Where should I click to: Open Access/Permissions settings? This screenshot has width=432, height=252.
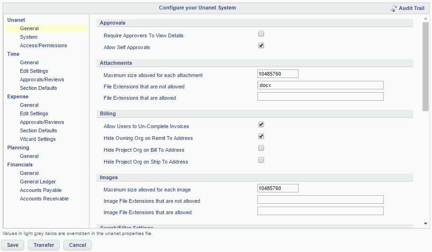point(43,45)
